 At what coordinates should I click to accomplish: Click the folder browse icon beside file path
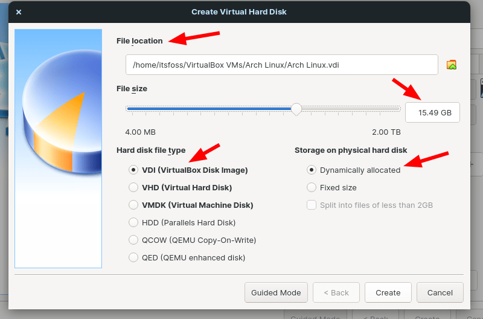click(451, 65)
